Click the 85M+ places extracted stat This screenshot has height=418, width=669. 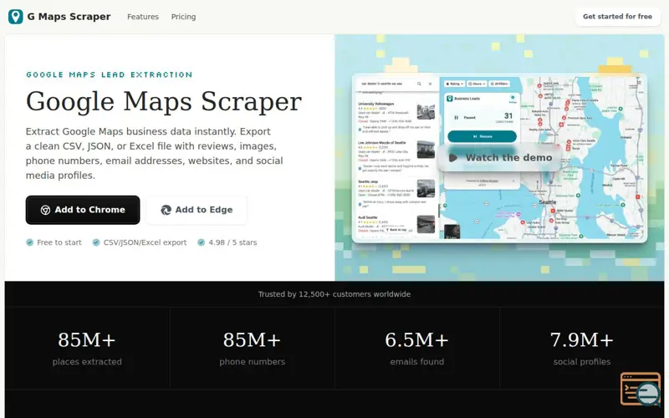87,348
